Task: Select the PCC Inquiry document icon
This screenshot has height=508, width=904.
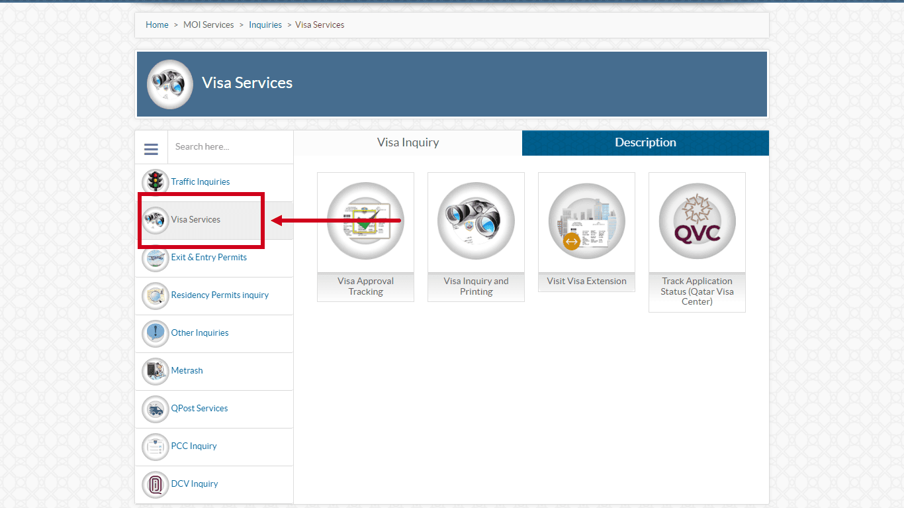Action: pos(155,447)
